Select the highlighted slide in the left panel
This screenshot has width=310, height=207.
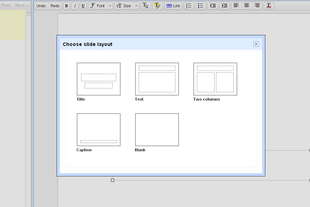coord(12,25)
